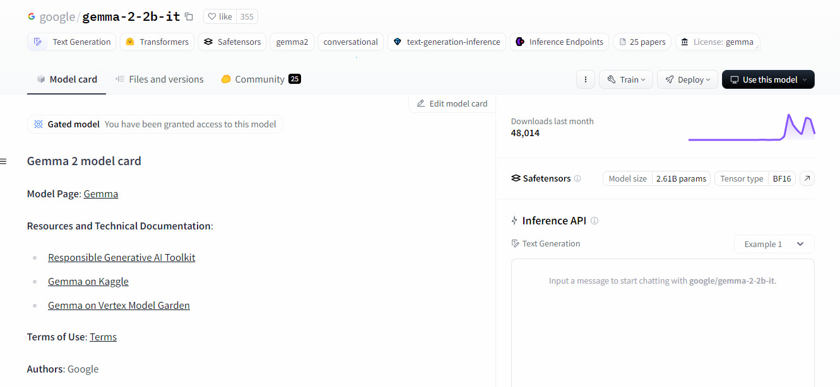The image size is (840, 387).
Task: Click the downloads last month chart
Action: (751, 127)
